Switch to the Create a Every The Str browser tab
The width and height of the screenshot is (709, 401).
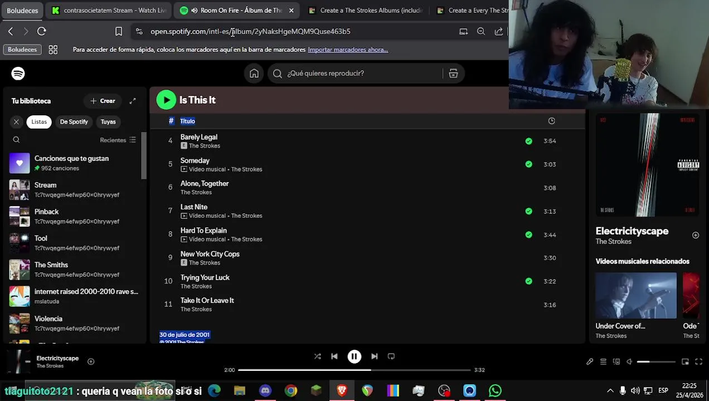[471, 10]
